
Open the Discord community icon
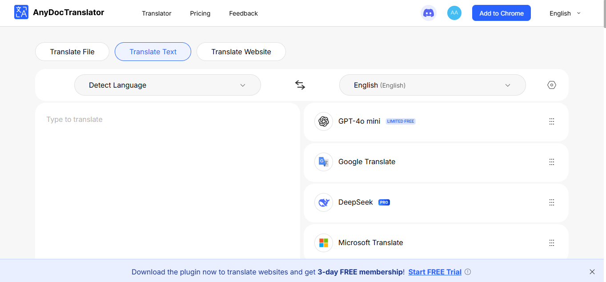[x=429, y=13]
